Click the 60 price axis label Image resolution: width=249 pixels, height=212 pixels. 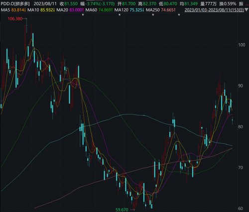click(x=241, y=209)
